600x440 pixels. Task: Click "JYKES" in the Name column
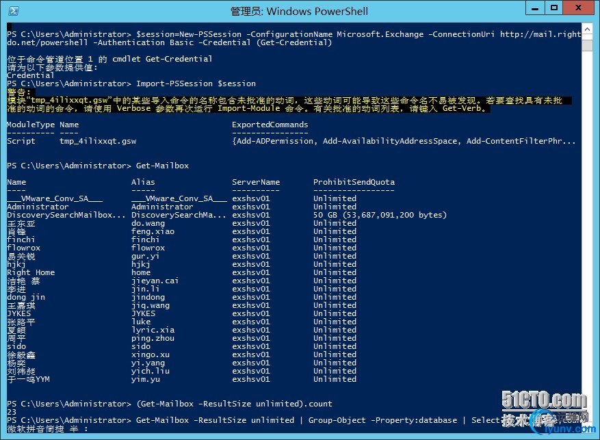[18, 313]
